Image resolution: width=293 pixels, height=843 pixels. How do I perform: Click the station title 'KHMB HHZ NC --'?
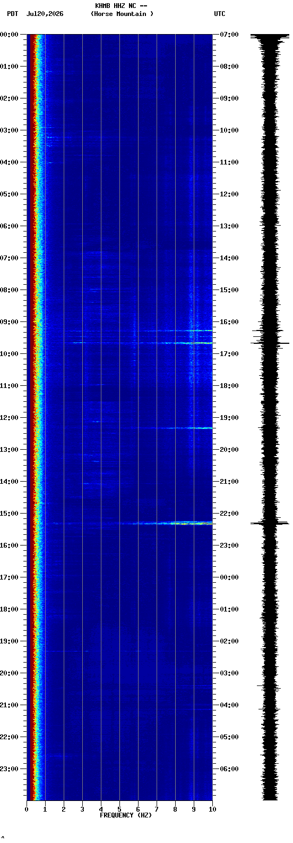pyautogui.click(x=121, y=6)
